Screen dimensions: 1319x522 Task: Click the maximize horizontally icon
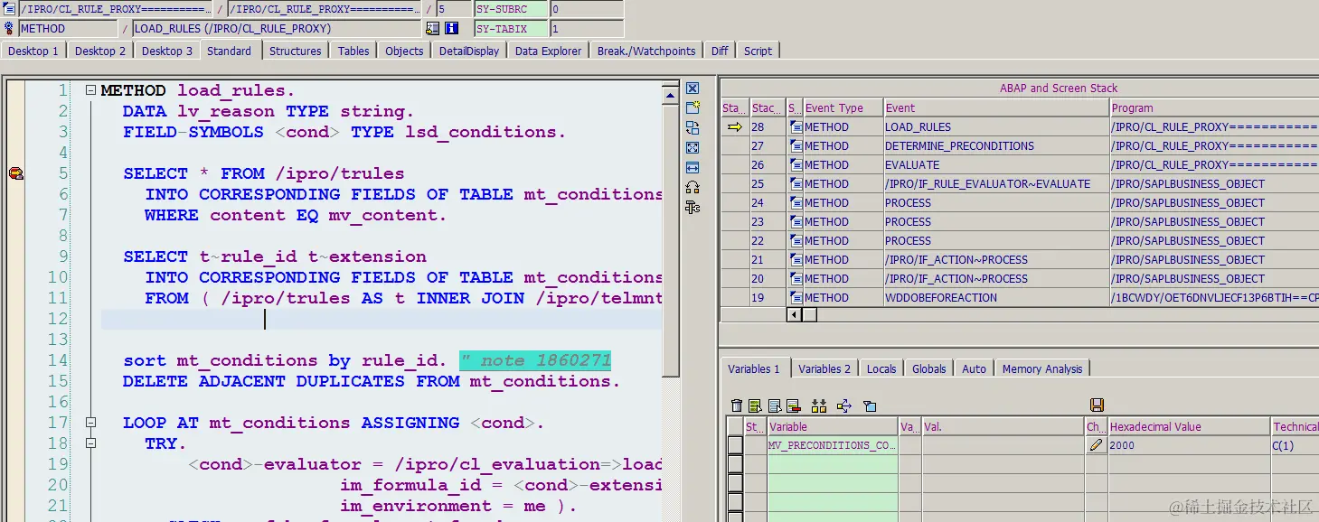click(692, 167)
